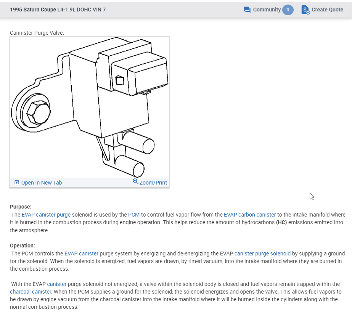Open the EVAP canister purge link
This screenshot has width=352, height=321.
(x=46, y=215)
